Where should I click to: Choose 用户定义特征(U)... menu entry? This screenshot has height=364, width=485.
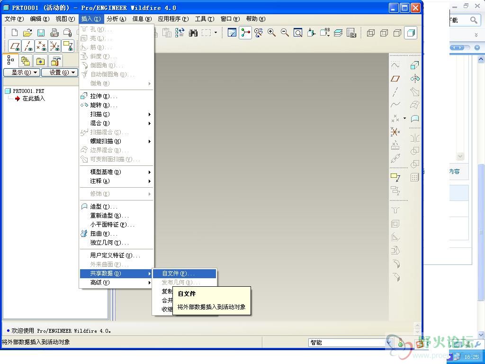coord(117,255)
